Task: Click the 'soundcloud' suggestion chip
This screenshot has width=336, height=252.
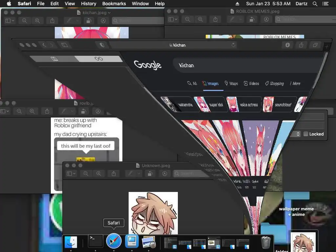Action: coord(280,104)
